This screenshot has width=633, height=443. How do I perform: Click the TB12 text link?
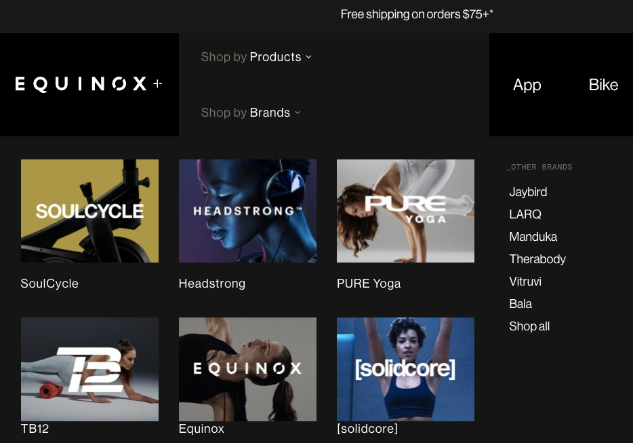(35, 429)
